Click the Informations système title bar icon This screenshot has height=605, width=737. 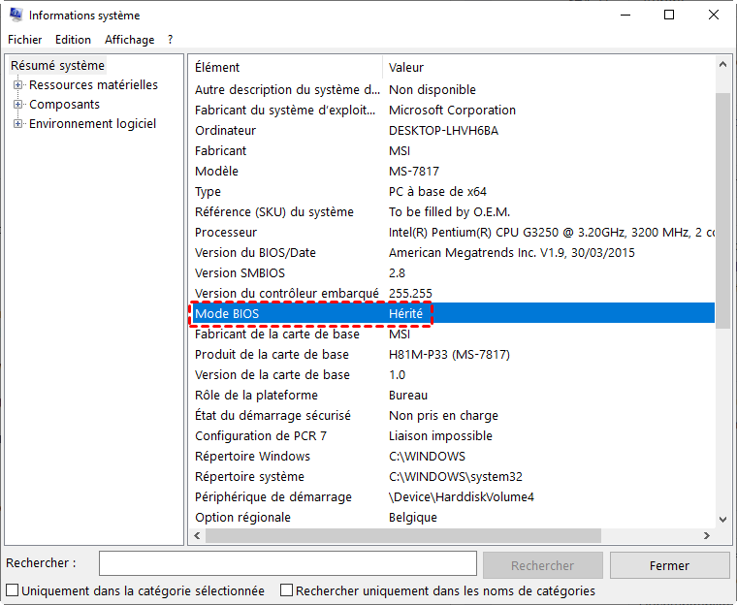15,16
